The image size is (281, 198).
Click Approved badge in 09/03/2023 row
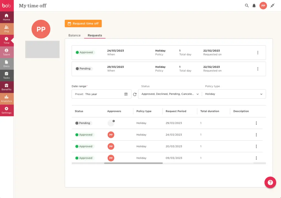pyautogui.click(x=84, y=158)
